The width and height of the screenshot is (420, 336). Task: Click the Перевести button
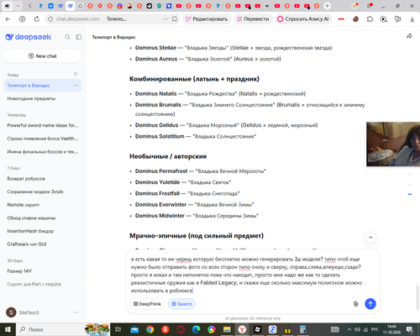[x=253, y=19]
